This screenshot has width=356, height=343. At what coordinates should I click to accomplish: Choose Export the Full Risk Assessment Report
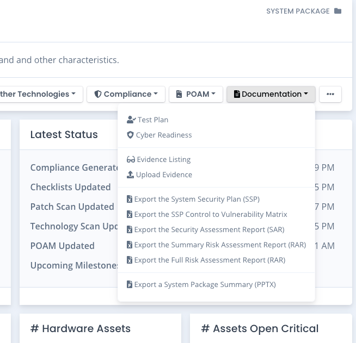pyautogui.click(x=210, y=260)
